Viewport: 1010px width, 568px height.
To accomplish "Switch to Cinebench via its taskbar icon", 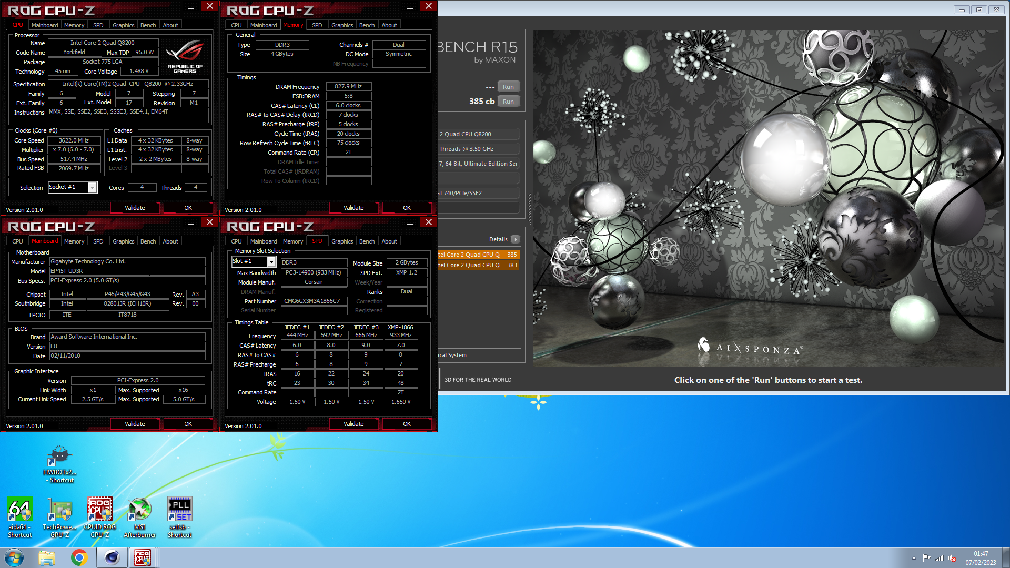I will tap(112, 557).
